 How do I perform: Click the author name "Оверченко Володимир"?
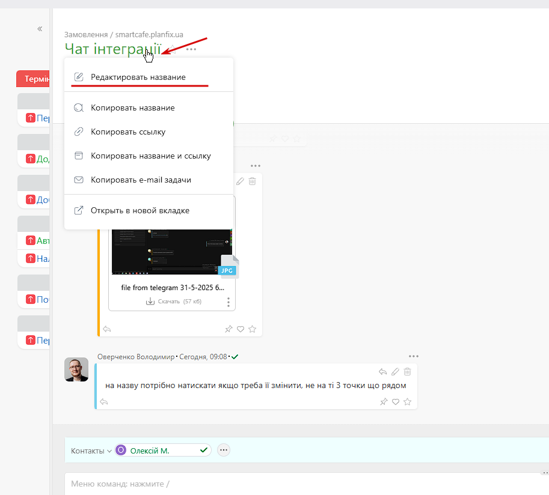click(136, 357)
